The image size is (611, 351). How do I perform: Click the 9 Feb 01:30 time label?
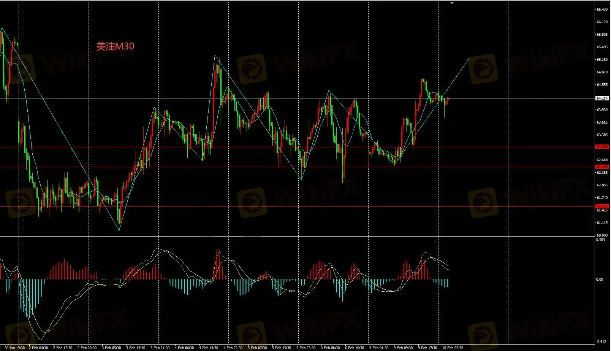(379, 348)
